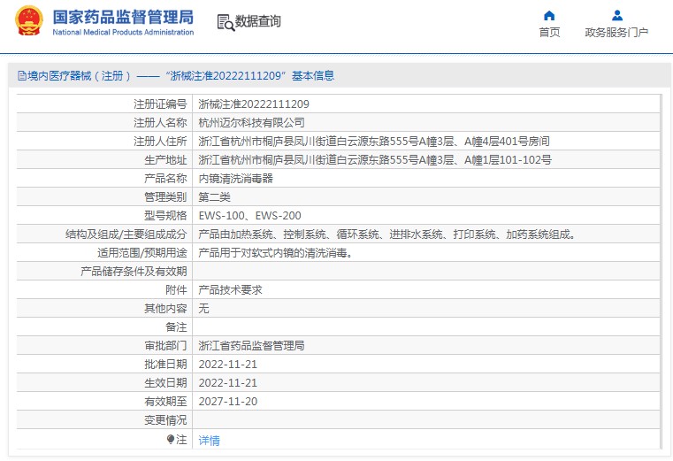673x461 pixels.
Task: Click the 注册人住所 label
Action: [160, 142]
